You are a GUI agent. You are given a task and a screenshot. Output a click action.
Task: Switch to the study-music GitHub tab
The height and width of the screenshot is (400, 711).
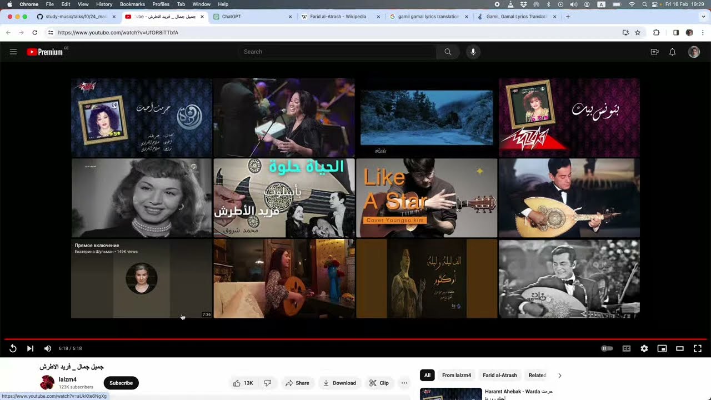[x=76, y=17]
